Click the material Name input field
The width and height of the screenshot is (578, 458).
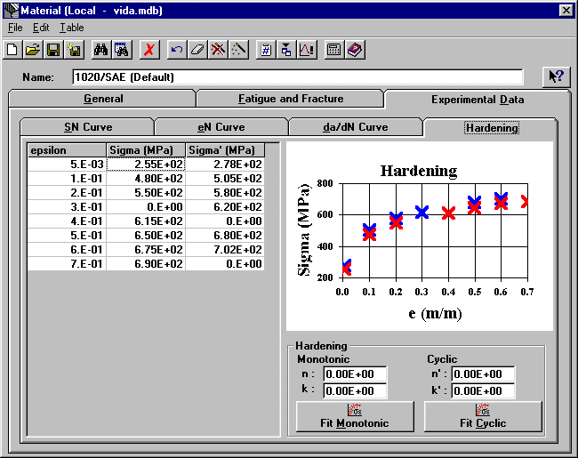point(297,77)
